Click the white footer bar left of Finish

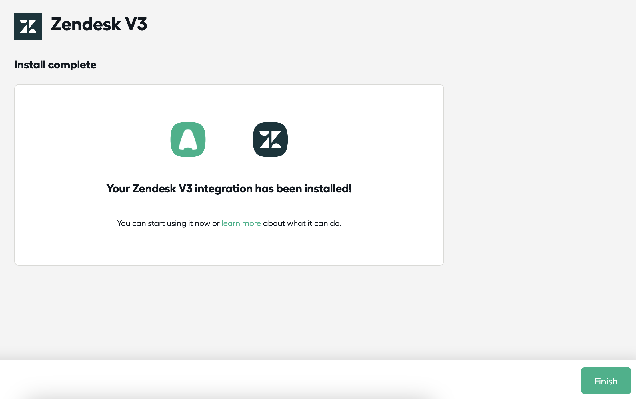pyautogui.click(x=286, y=380)
